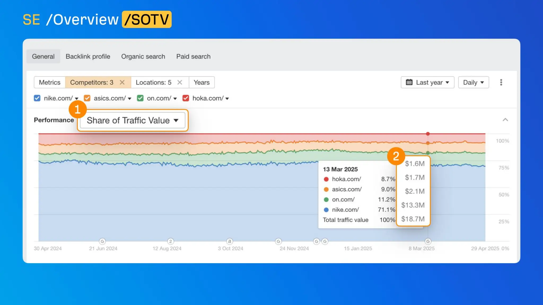Click the circled 2 marker near 12 Aug 2024
Viewport: 543px width, 305px height.
tap(170, 241)
